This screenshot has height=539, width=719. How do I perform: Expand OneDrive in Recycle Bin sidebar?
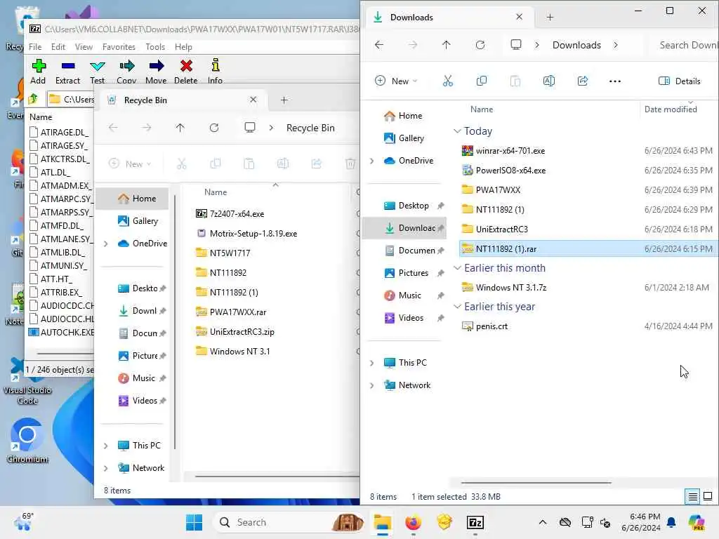tap(106, 244)
